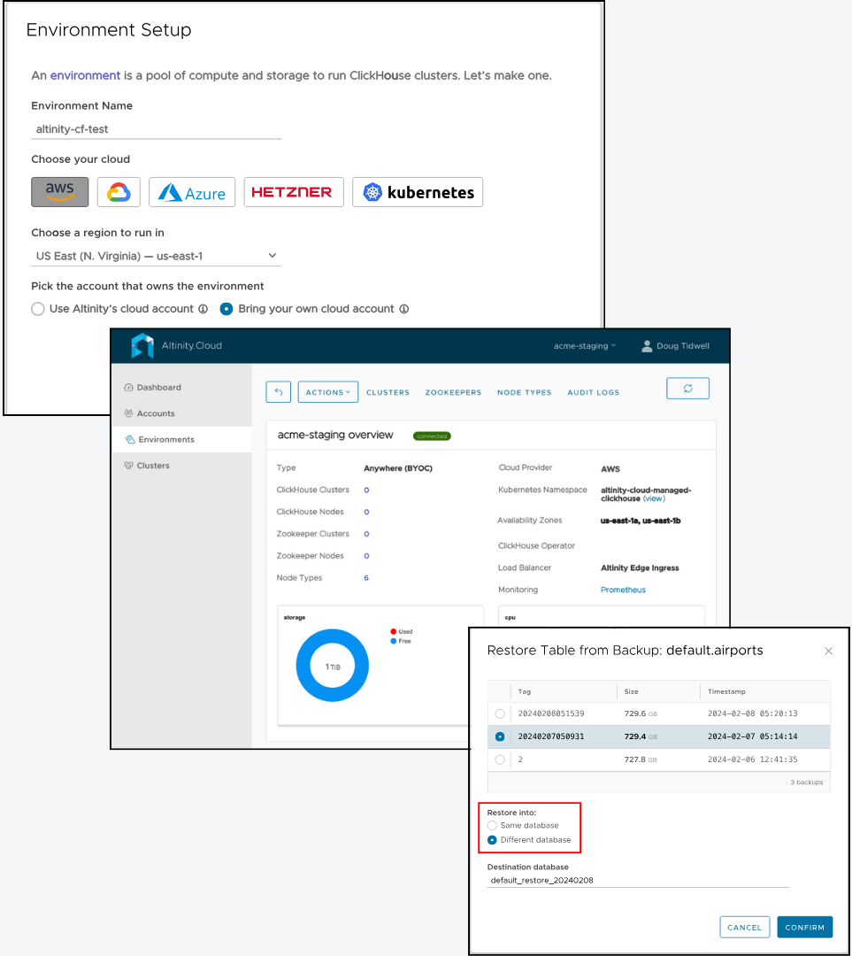The image size is (852, 956).
Task: Select backup 20240208051539 radio button
Action: click(500, 713)
